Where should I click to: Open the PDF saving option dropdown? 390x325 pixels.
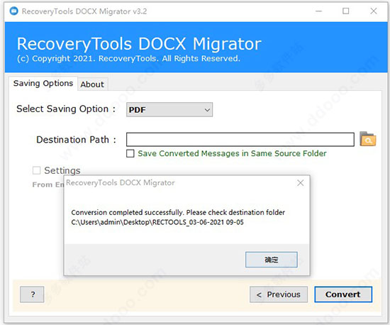[x=169, y=109]
